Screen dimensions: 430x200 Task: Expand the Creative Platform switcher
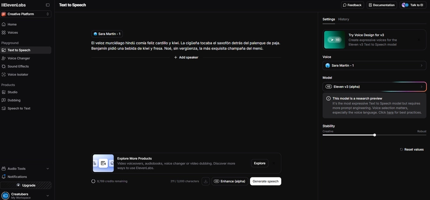pyautogui.click(x=26, y=14)
